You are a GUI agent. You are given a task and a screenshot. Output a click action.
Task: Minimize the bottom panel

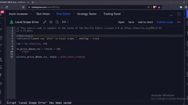tap(172, 15)
